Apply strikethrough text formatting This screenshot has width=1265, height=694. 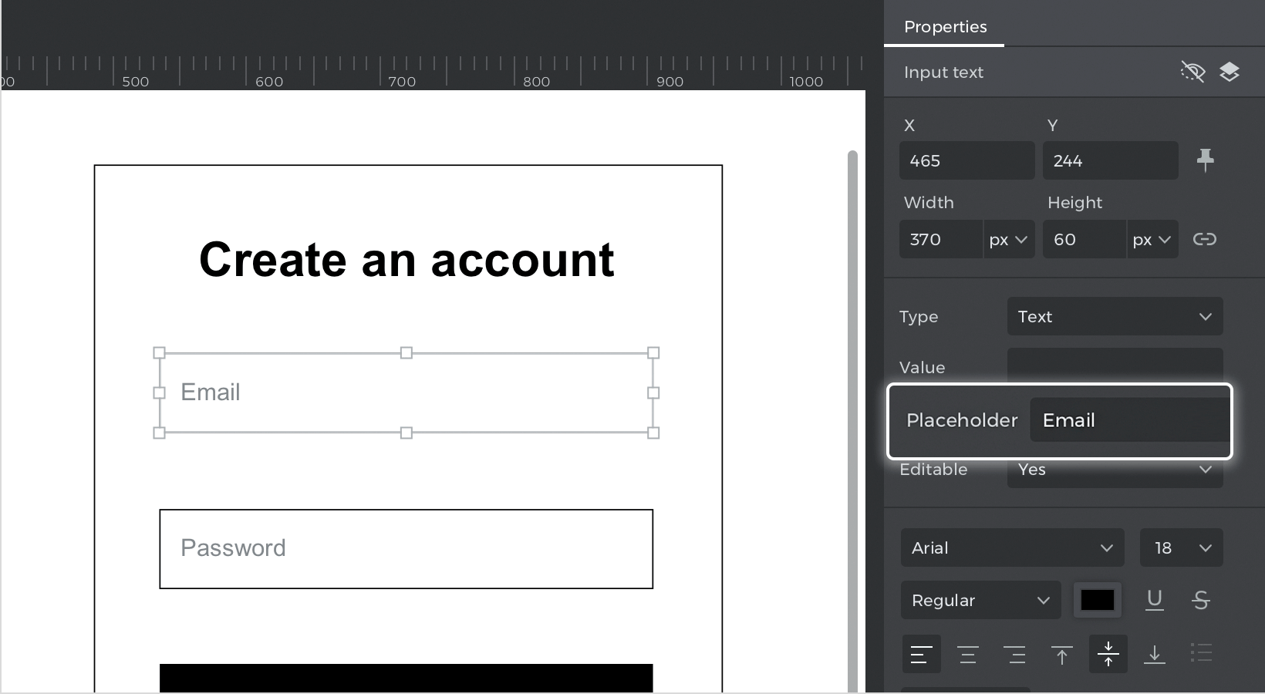tap(1200, 600)
